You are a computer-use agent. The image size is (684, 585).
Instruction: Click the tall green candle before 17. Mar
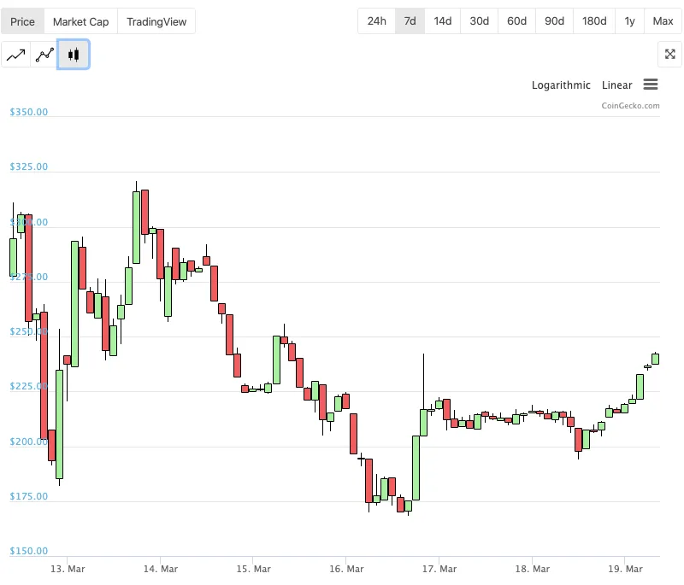point(416,468)
